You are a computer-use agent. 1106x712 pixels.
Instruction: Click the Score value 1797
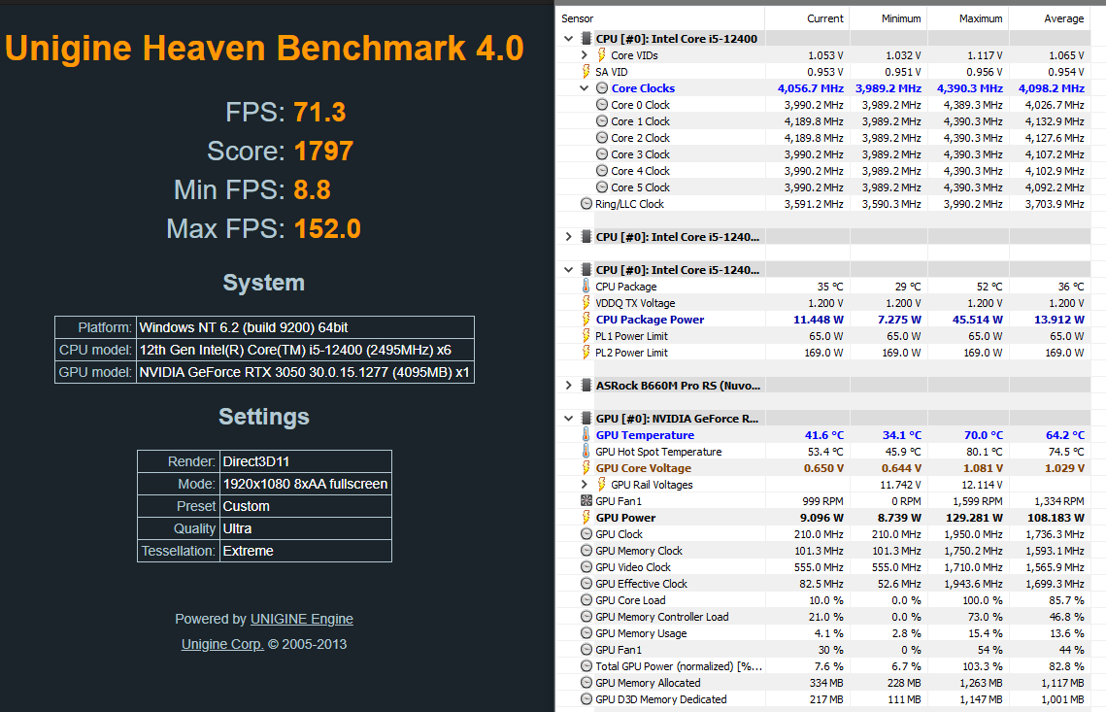coord(323,151)
